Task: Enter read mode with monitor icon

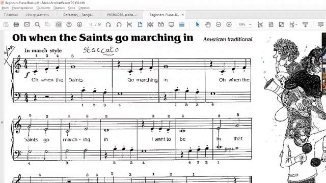Action: [x=171, y=25]
